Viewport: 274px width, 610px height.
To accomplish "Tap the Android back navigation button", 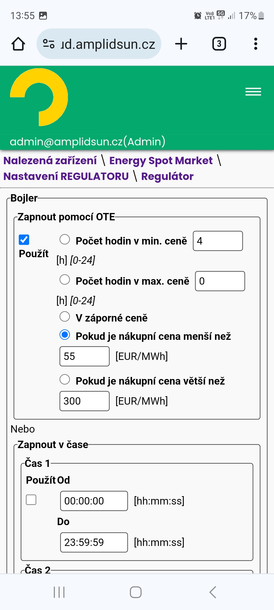I will point(213,592).
